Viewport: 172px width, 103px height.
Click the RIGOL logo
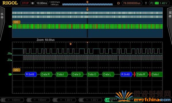coord(10,3)
